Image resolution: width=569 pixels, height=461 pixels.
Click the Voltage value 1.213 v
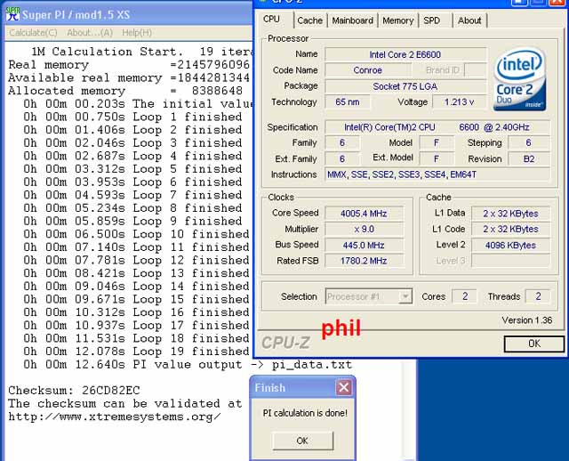[x=459, y=102]
